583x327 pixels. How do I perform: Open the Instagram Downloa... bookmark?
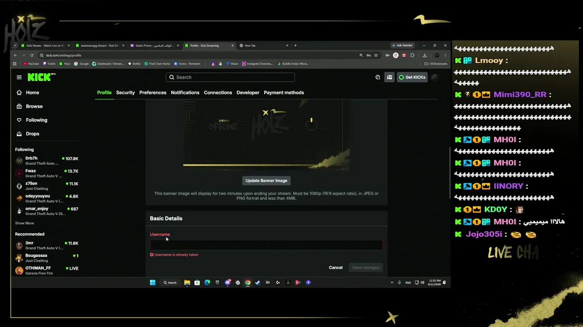coord(257,64)
